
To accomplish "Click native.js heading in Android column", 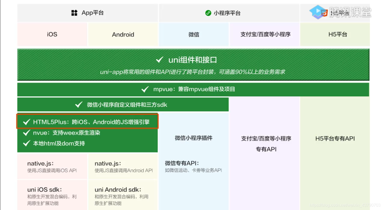I will [x=108, y=164].
